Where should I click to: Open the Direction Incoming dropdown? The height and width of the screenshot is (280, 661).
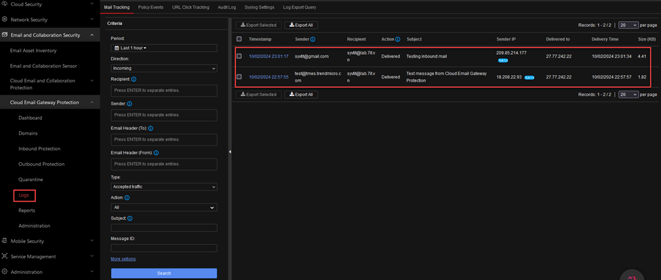click(x=164, y=68)
